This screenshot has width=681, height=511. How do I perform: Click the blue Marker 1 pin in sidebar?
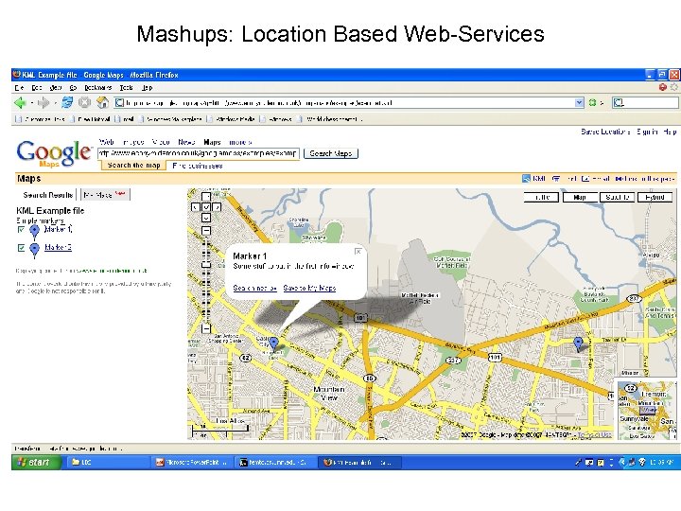pos(34,231)
